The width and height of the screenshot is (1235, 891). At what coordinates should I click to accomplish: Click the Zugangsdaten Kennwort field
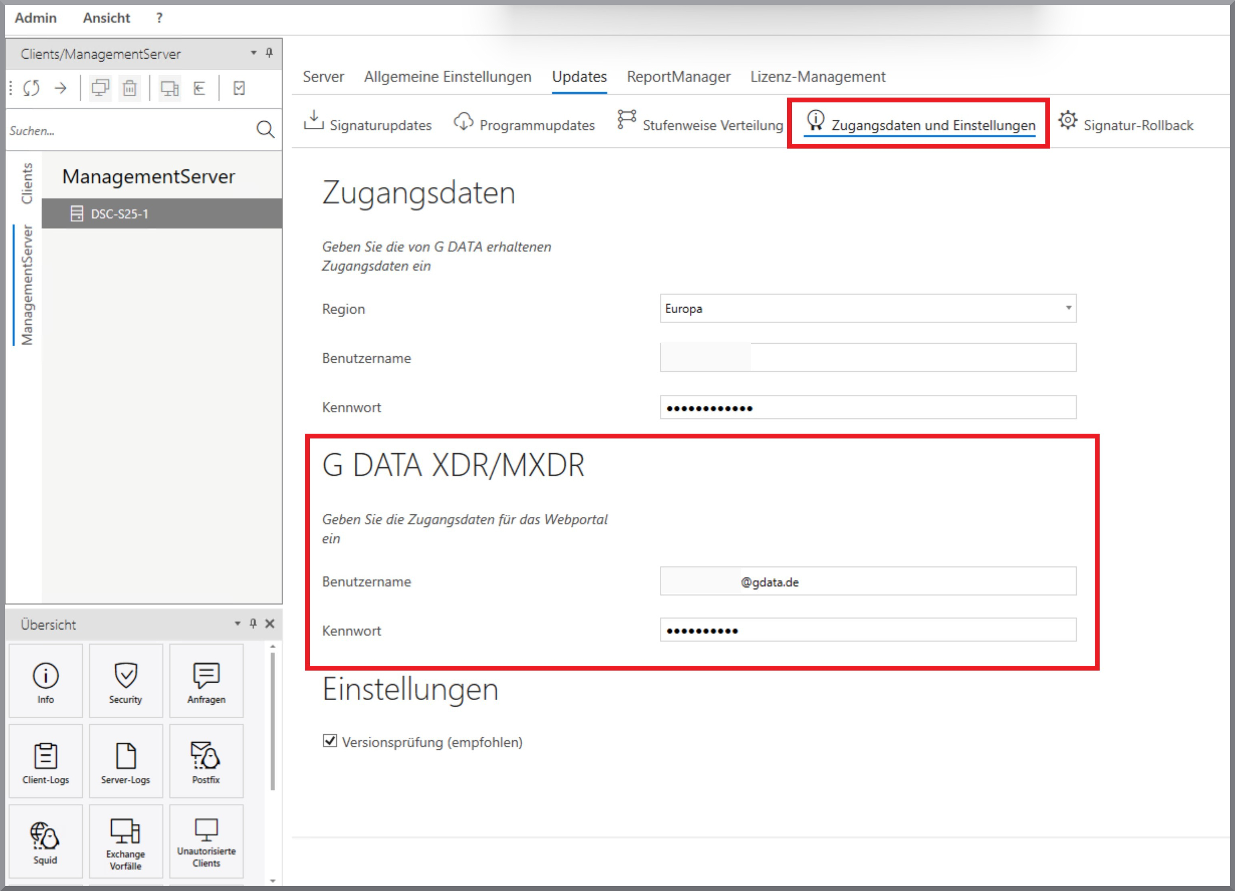(868, 407)
